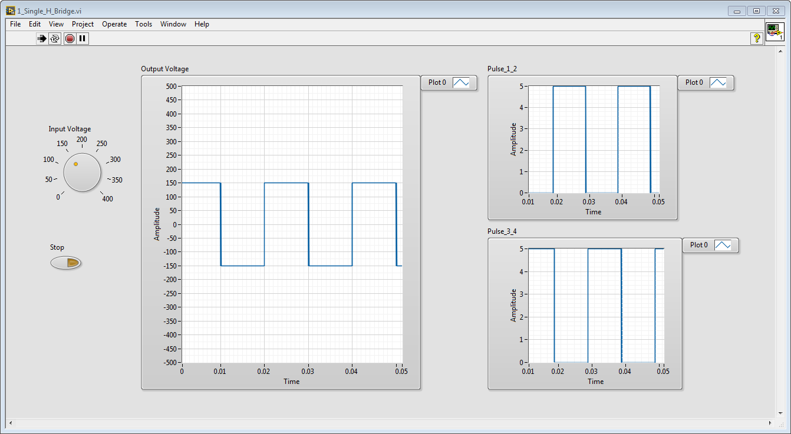Open the File menu
The width and height of the screenshot is (791, 434).
point(15,24)
